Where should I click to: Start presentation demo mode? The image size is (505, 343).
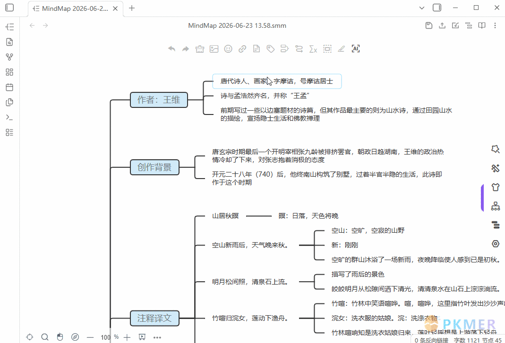pos(142,337)
